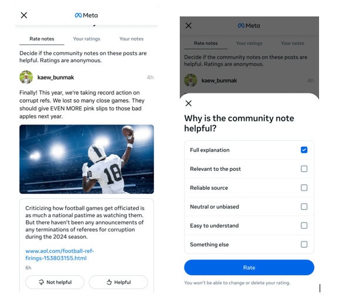Select the Easy to understand checkbox

coord(304,225)
